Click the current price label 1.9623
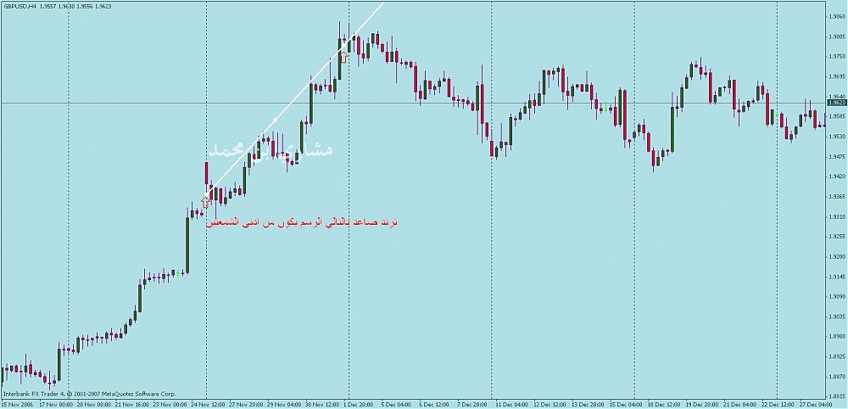This screenshot has width=848, height=409. (x=834, y=103)
